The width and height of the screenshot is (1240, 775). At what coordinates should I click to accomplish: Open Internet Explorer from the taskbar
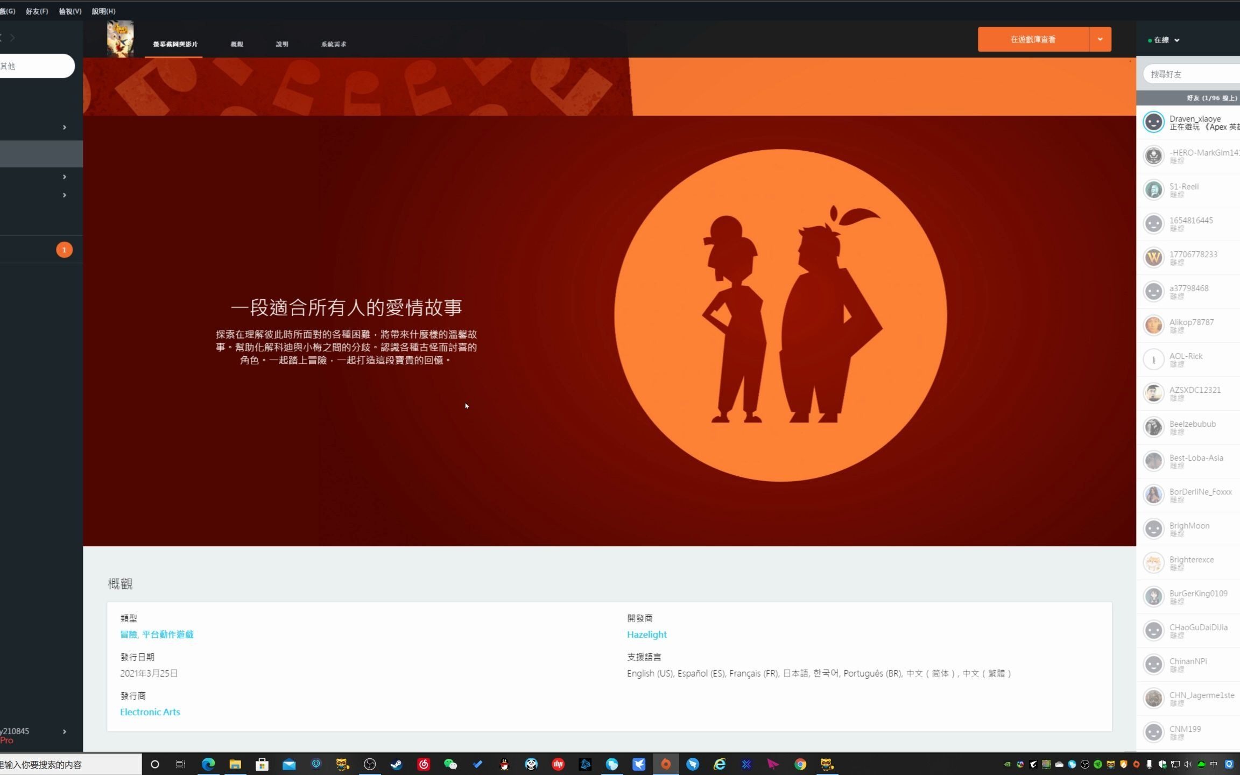[720, 764]
